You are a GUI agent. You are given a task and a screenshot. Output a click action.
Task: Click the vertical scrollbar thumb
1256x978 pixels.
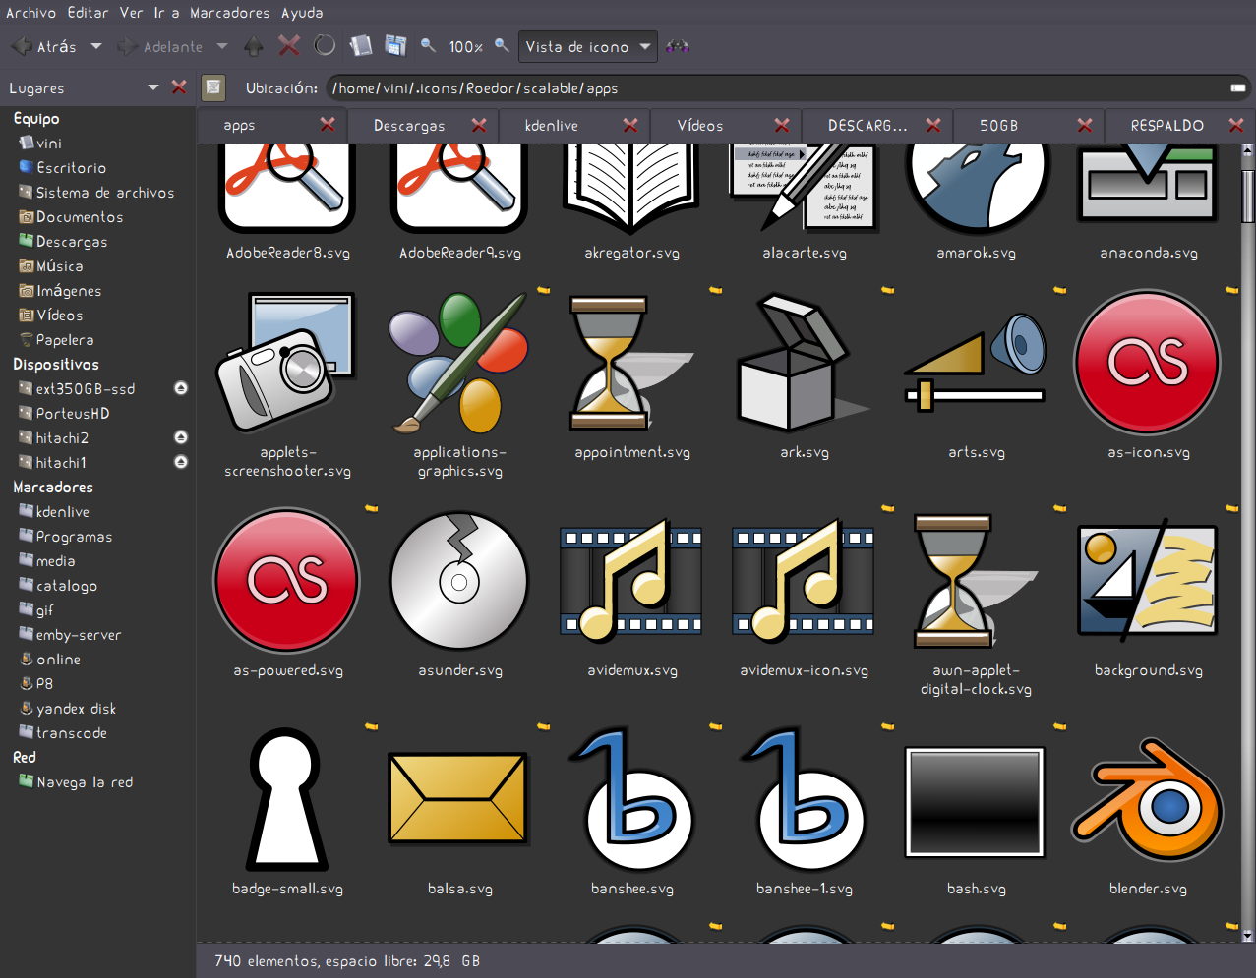click(x=1248, y=197)
